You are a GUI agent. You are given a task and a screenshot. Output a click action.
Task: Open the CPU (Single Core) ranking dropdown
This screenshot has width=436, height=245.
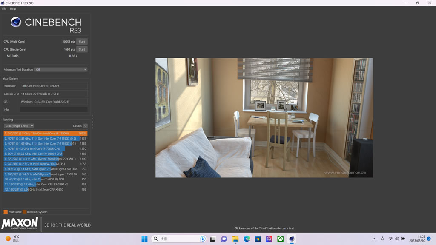coord(19,126)
